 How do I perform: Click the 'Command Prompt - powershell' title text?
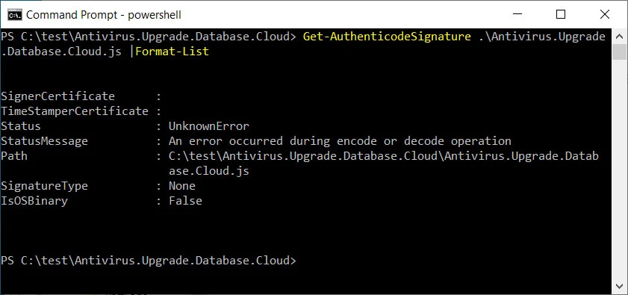click(104, 15)
